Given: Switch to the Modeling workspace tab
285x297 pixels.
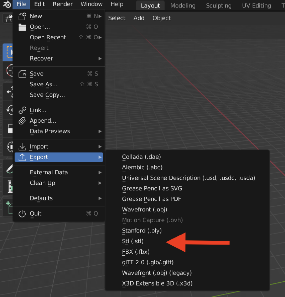Looking at the screenshot, I should pos(183,6).
